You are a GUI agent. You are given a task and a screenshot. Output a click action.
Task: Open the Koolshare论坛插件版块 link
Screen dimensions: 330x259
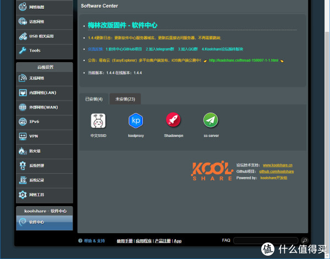[222, 49]
